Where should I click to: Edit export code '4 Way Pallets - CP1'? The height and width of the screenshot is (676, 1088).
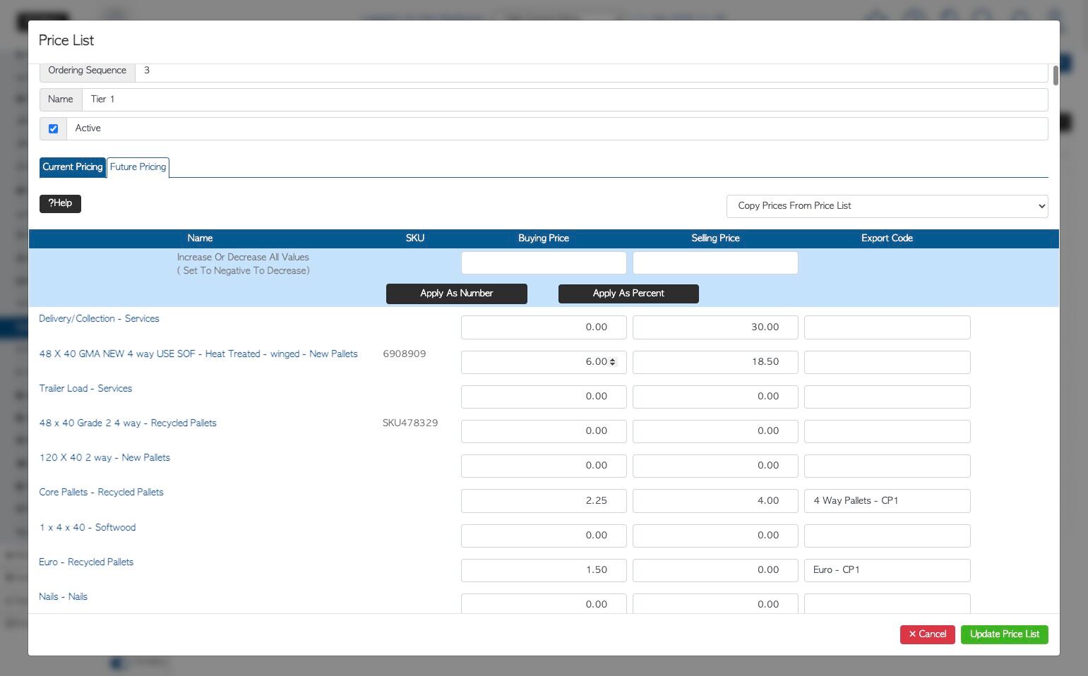(887, 501)
